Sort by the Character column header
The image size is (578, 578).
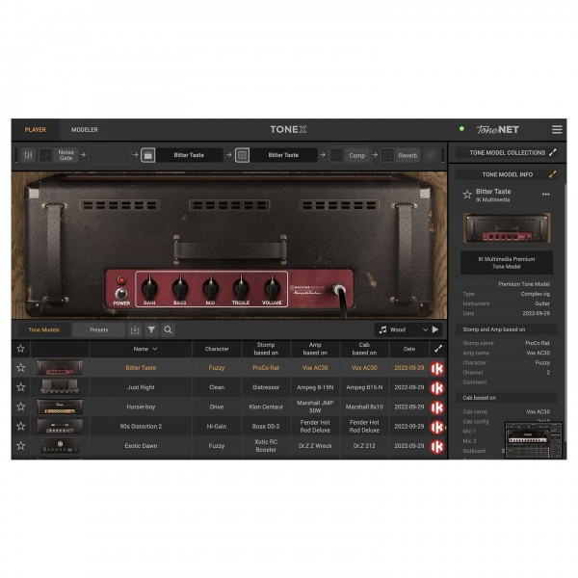(217, 349)
